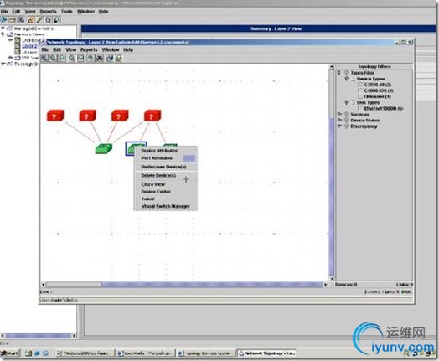Open Reports menu in Network Topology window

[89, 49]
